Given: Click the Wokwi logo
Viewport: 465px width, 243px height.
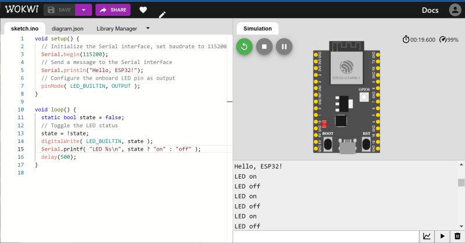Looking at the screenshot, I should pos(22,9).
